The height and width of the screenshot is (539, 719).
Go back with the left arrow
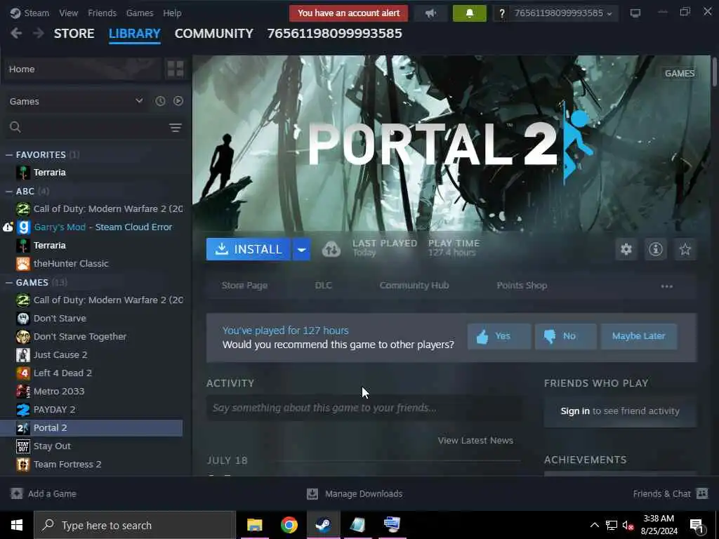click(16, 34)
